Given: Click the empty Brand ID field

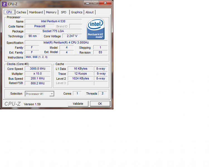Looking at the screenshot, I should [x=76, y=26].
